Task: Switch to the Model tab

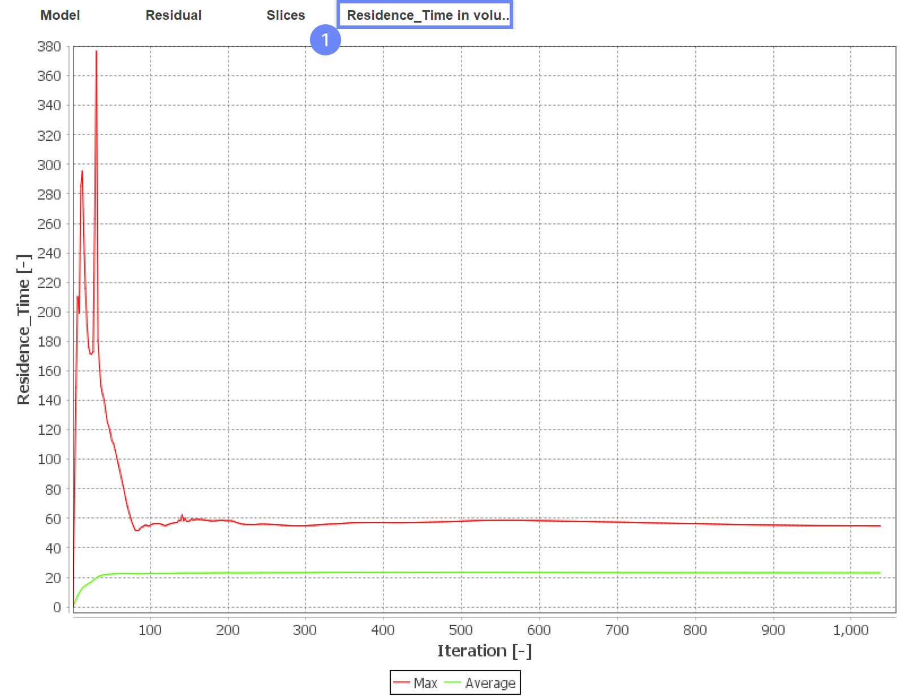Action: click(x=59, y=15)
